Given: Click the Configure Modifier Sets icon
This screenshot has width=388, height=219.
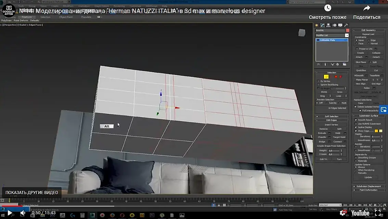Looking at the screenshot, I should pyautogui.click(x=344, y=64).
